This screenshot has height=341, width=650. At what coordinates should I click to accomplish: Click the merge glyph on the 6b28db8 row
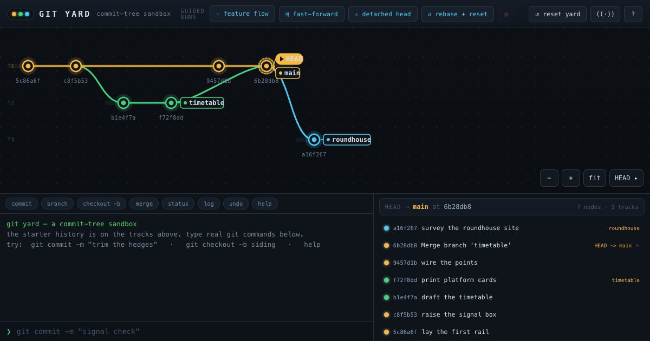click(x=638, y=246)
